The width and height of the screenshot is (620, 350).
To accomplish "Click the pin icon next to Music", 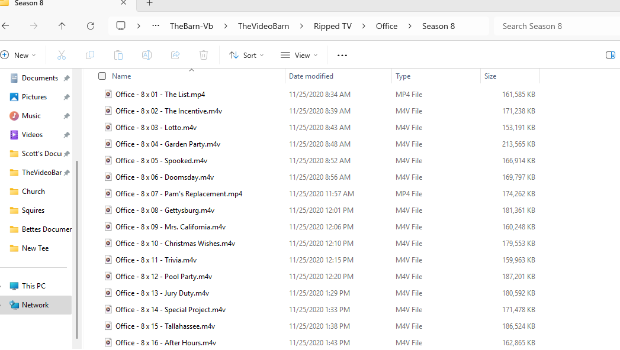I will point(67,116).
